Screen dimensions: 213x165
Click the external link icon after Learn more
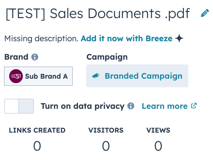194,106
